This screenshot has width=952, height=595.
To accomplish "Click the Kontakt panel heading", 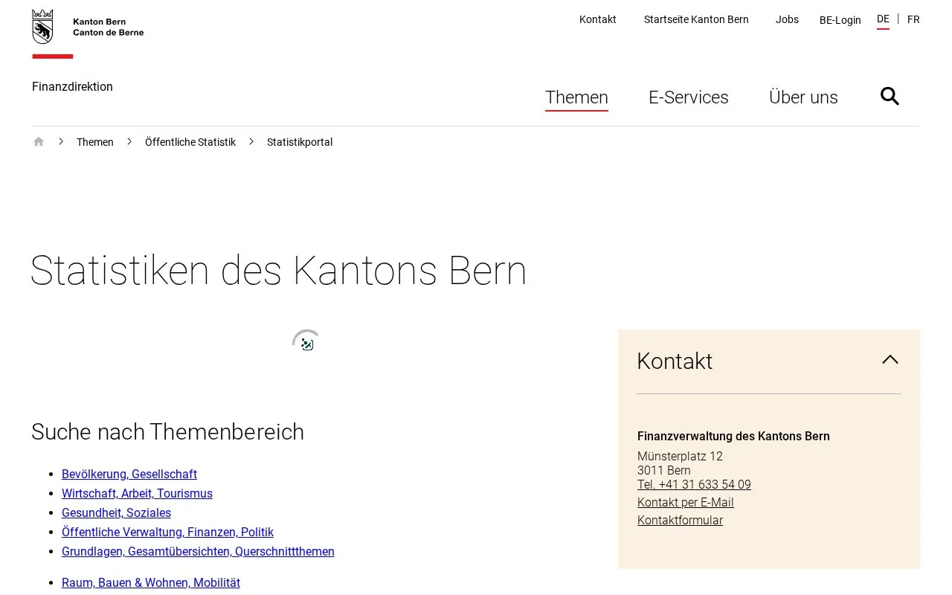I will 675,361.
